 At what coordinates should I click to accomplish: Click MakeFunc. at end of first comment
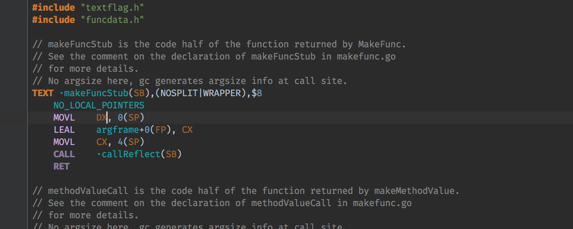point(382,44)
